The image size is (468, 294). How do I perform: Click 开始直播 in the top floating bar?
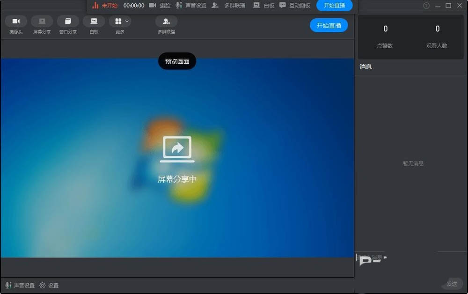click(334, 5)
